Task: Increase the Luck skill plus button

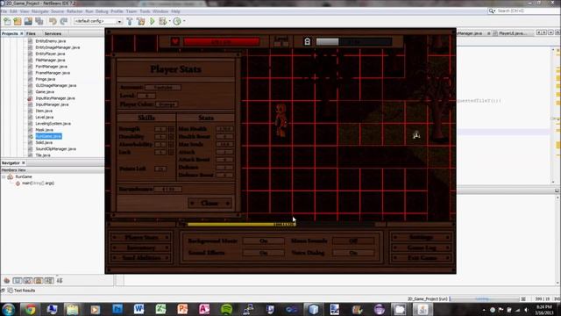Action: pos(171,152)
